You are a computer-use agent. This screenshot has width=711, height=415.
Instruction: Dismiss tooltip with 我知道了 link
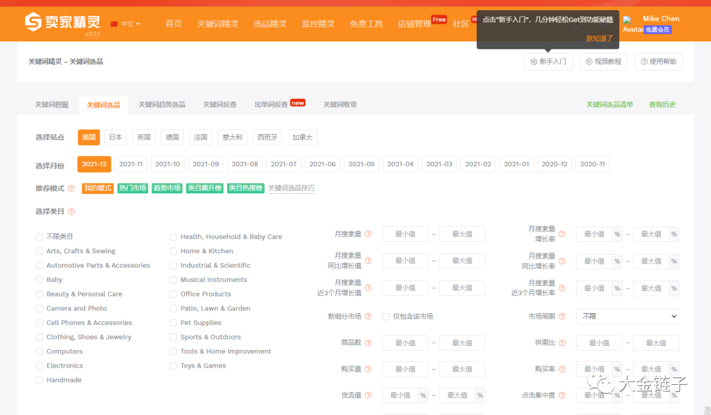599,38
